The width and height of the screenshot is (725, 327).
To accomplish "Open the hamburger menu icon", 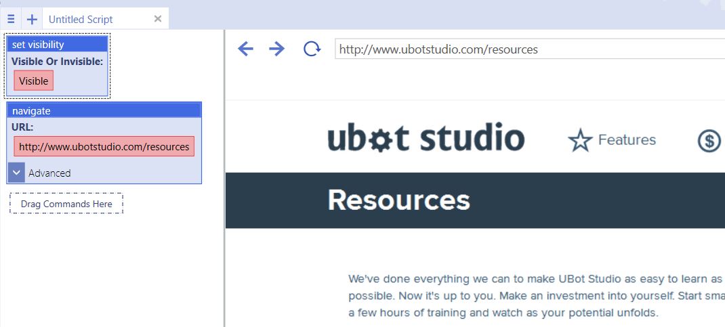I will [x=11, y=19].
